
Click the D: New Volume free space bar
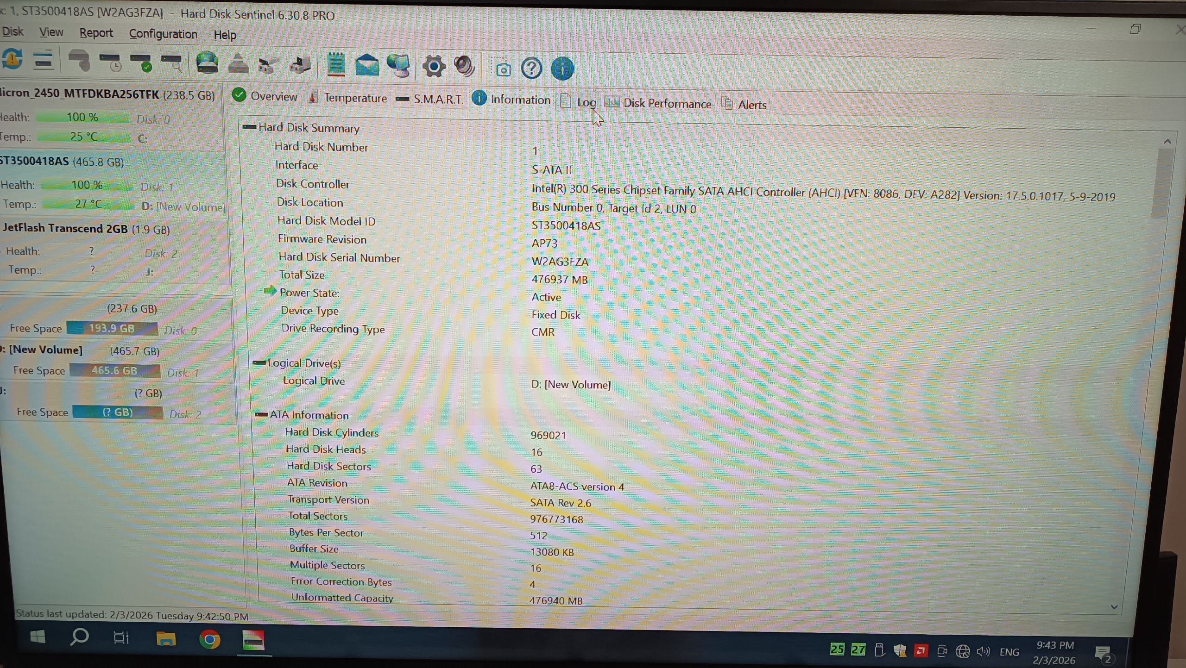(x=114, y=370)
